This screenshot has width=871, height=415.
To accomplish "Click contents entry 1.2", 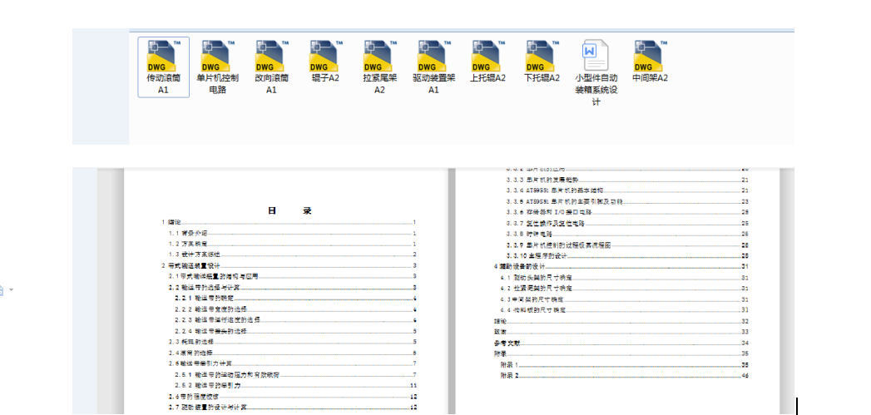I will [x=293, y=244].
